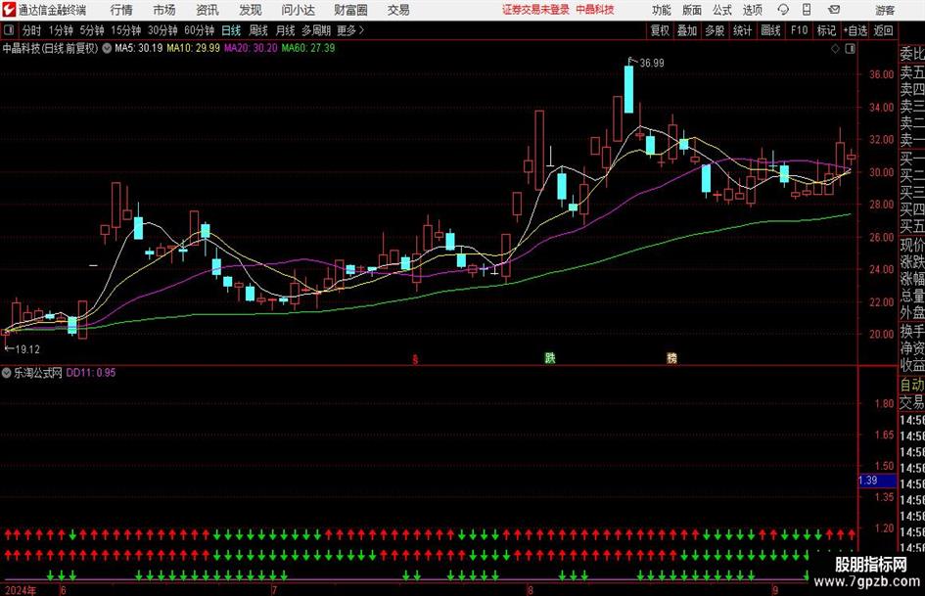This screenshot has width=925, height=596.
Task: Toggle the left sidebar panel icon
Action: pyautogui.click(x=8, y=30)
